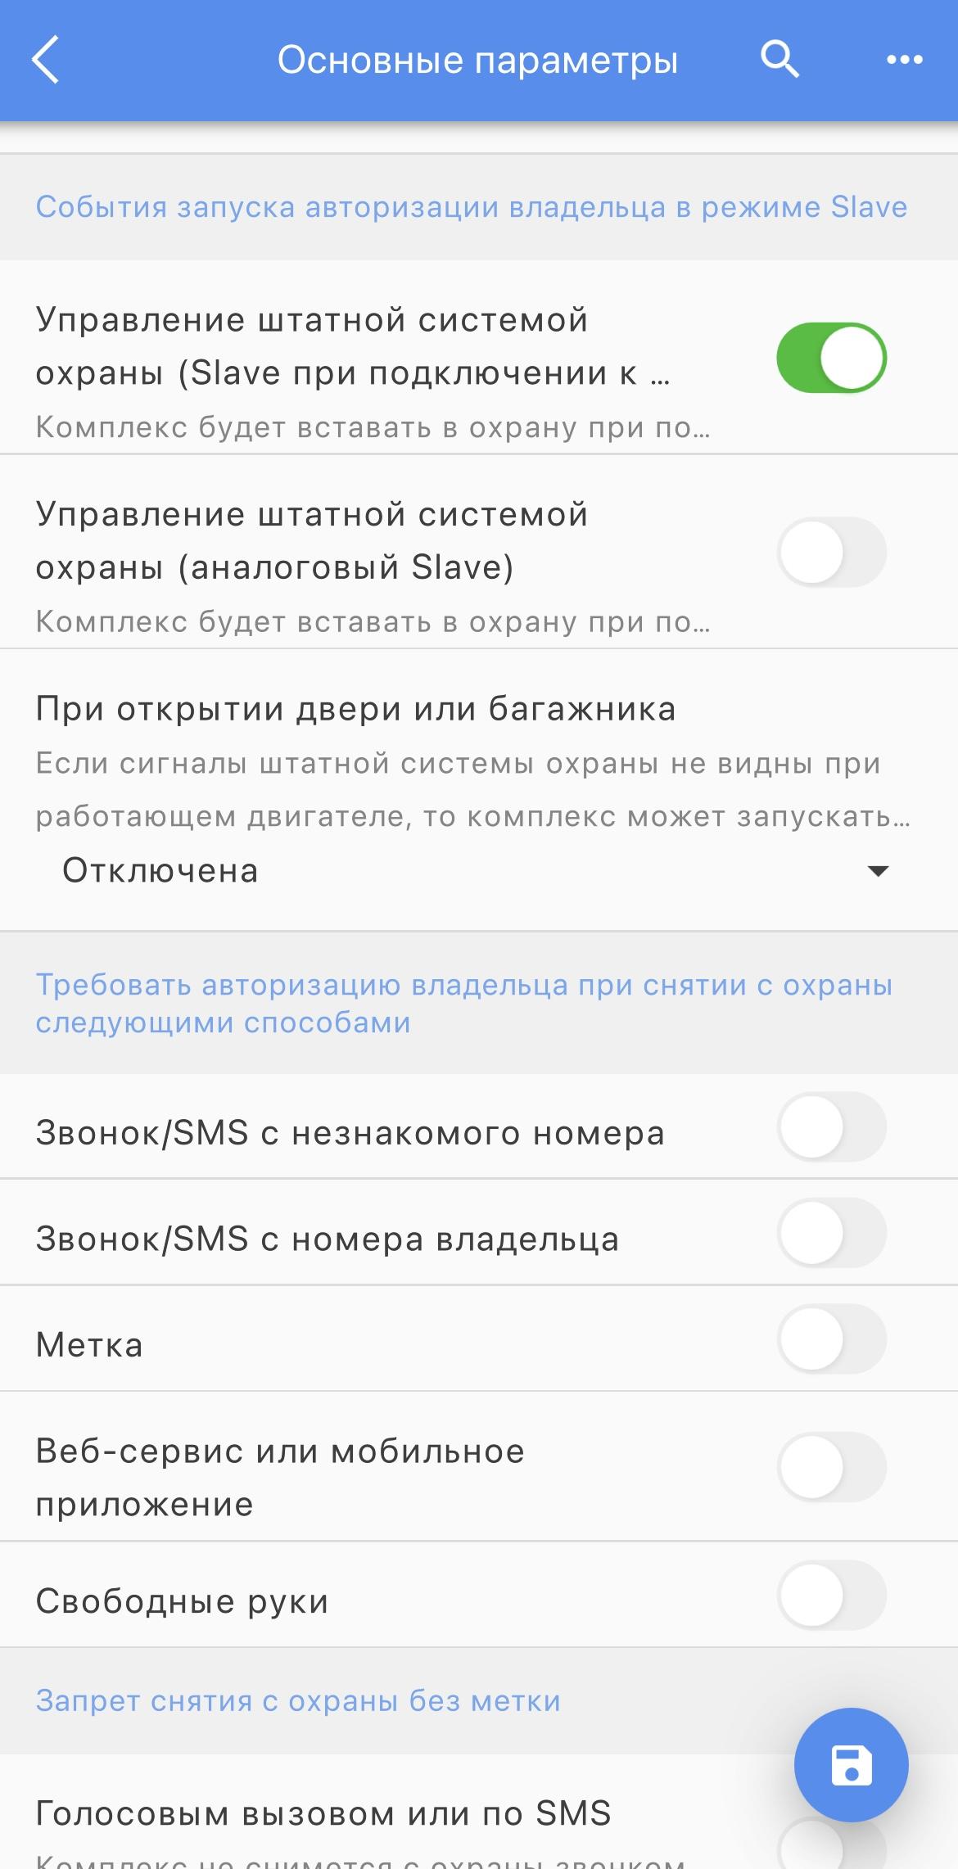Expand the dropdown arrow beside Отключена
This screenshot has width=958, height=1869.
pos(878,871)
